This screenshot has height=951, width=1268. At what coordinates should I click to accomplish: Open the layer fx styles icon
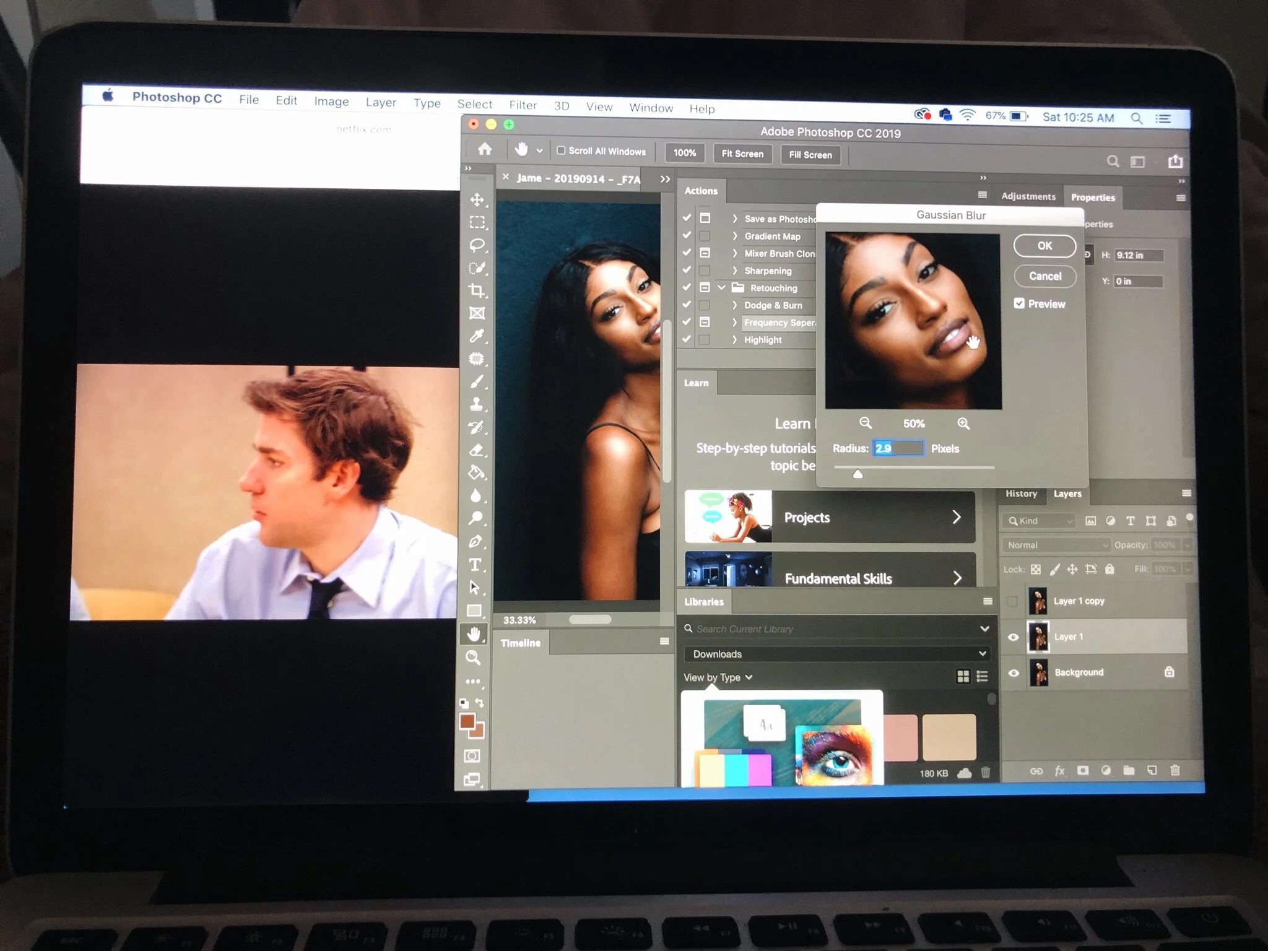tap(1060, 771)
